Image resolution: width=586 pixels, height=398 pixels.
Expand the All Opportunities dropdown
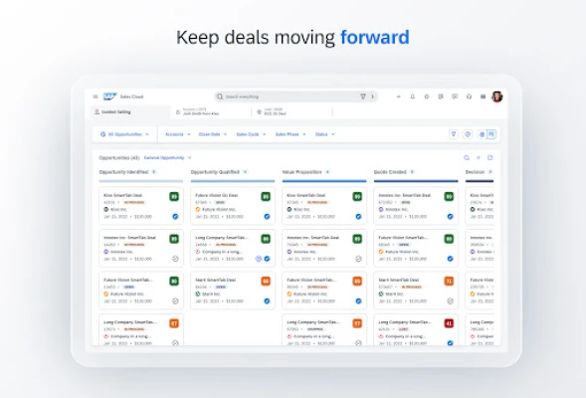(124, 134)
